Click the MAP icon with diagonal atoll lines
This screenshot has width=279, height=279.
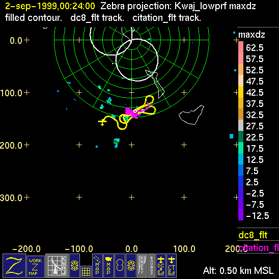tap(97, 266)
